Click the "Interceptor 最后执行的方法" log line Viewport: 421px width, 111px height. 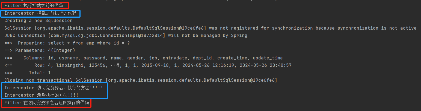[x=41, y=95]
